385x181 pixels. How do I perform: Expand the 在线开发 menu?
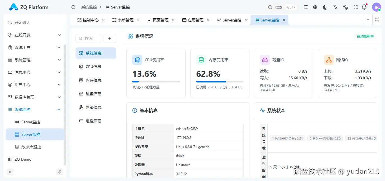click(x=35, y=35)
